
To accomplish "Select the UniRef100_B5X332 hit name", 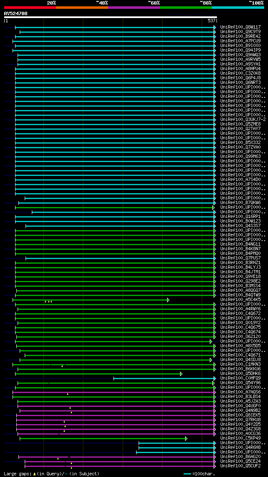I will coord(240,143).
